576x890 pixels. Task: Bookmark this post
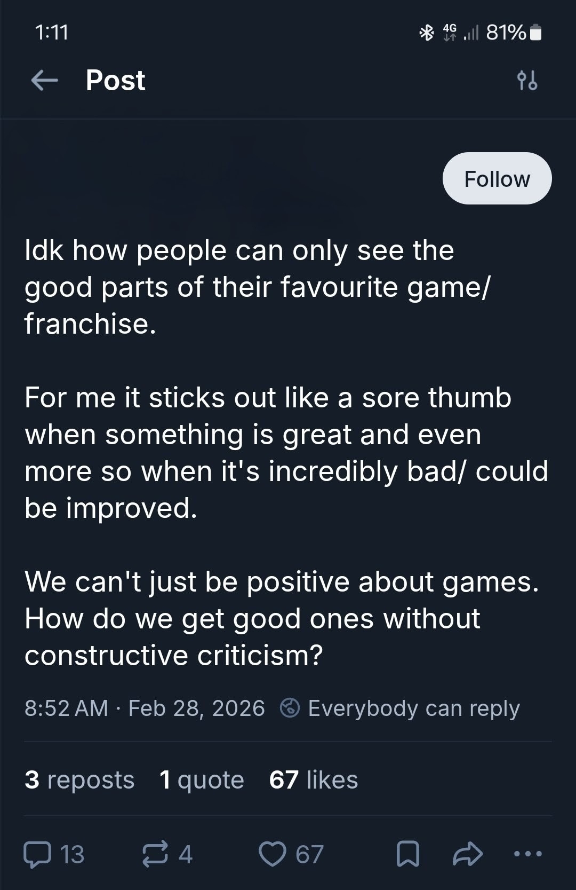[x=407, y=854]
